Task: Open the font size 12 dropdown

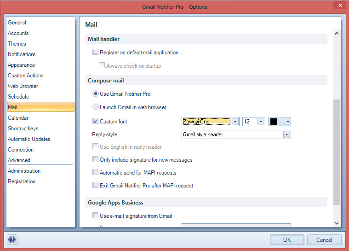Action: (x=261, y=122)
